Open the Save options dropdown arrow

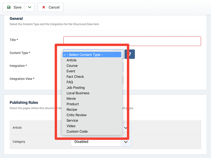point(30,7)
